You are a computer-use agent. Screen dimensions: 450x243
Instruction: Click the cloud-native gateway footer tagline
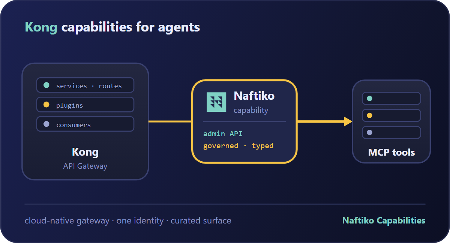[x=128, y=220]
